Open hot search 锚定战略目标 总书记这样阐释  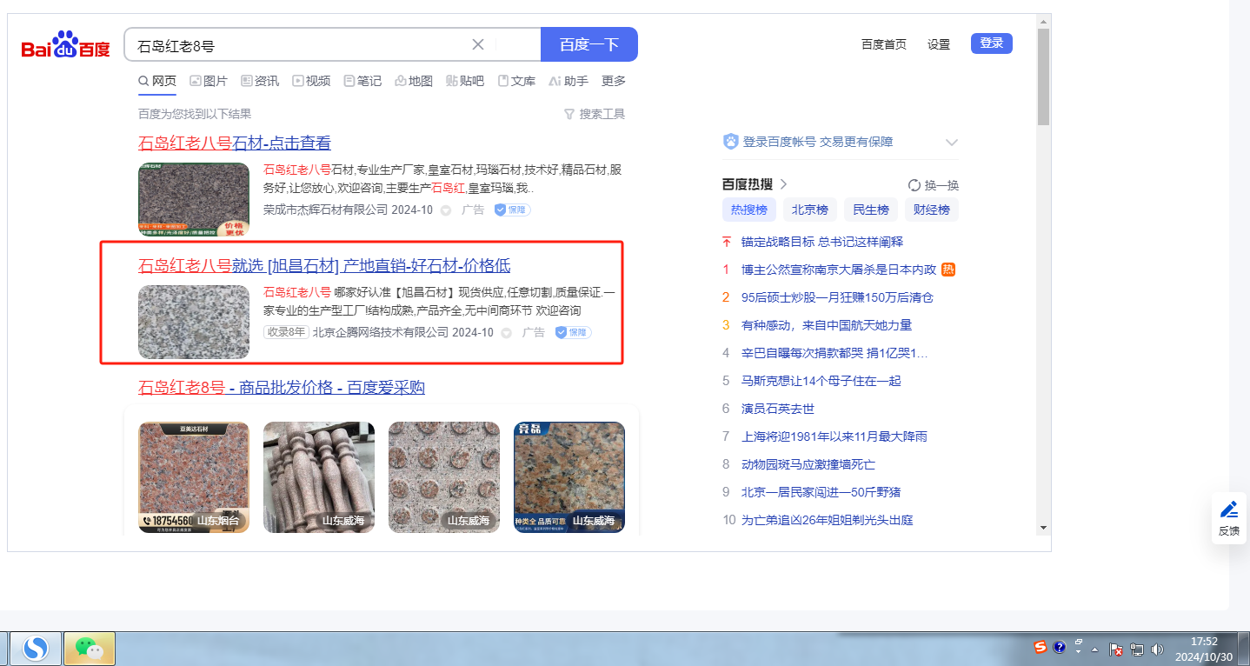821,242
